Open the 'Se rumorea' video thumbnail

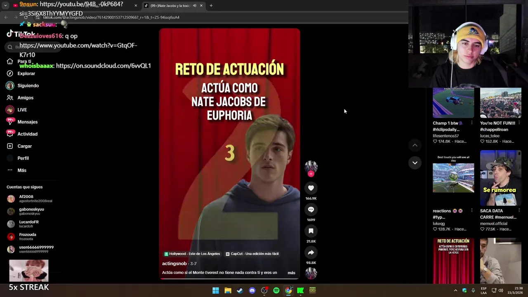pos(500,178)
